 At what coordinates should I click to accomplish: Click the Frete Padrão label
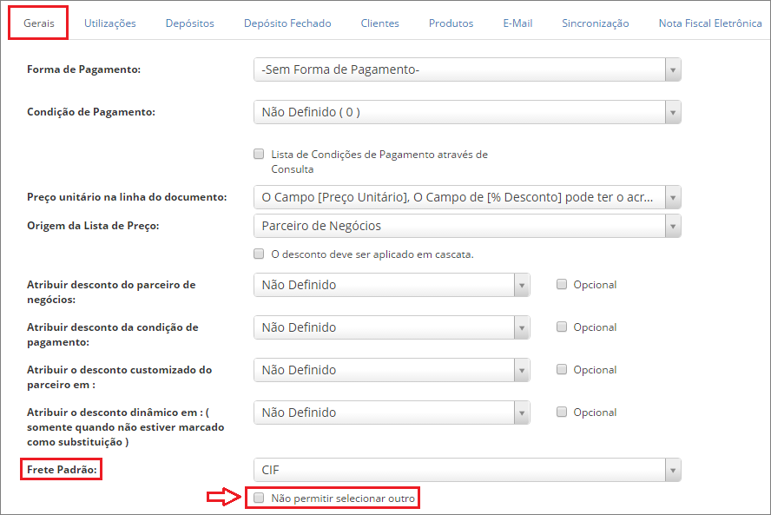(x=62, y=470)
